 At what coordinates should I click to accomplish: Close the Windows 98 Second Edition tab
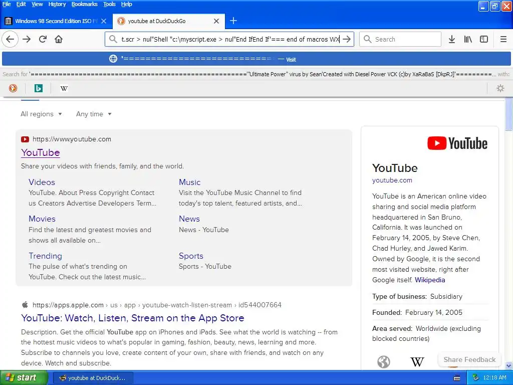click(104, 21)
